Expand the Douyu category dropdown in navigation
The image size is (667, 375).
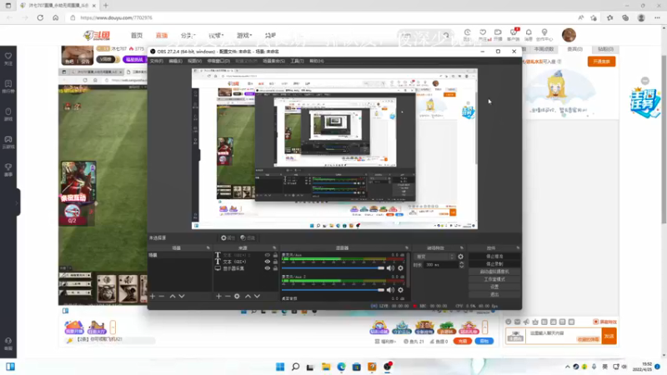coord(188,35)
